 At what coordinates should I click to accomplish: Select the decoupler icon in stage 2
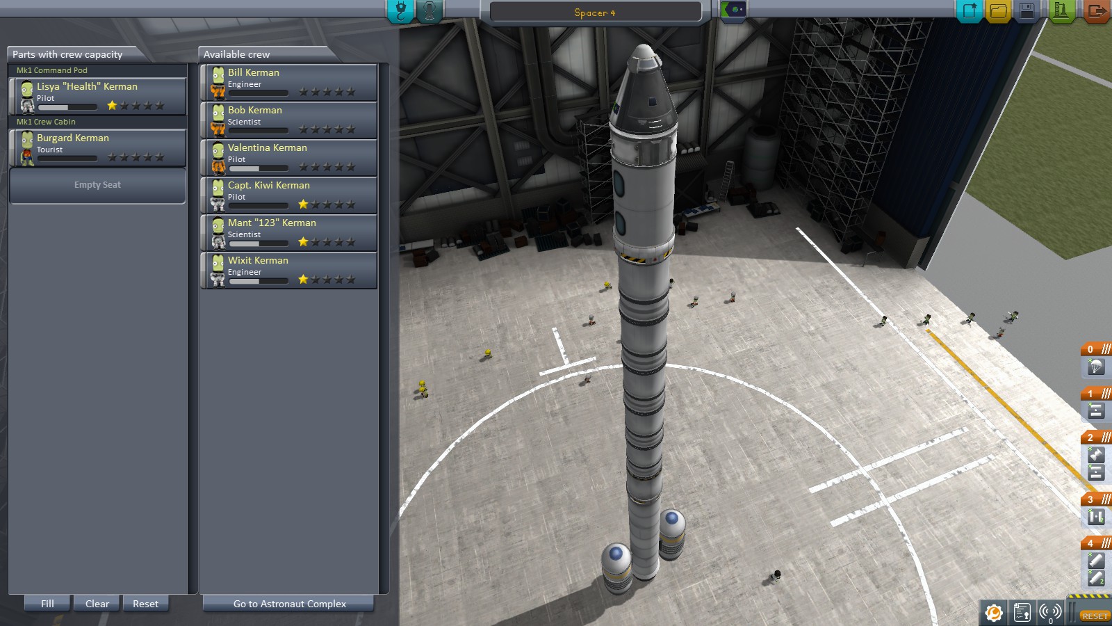1096,473
